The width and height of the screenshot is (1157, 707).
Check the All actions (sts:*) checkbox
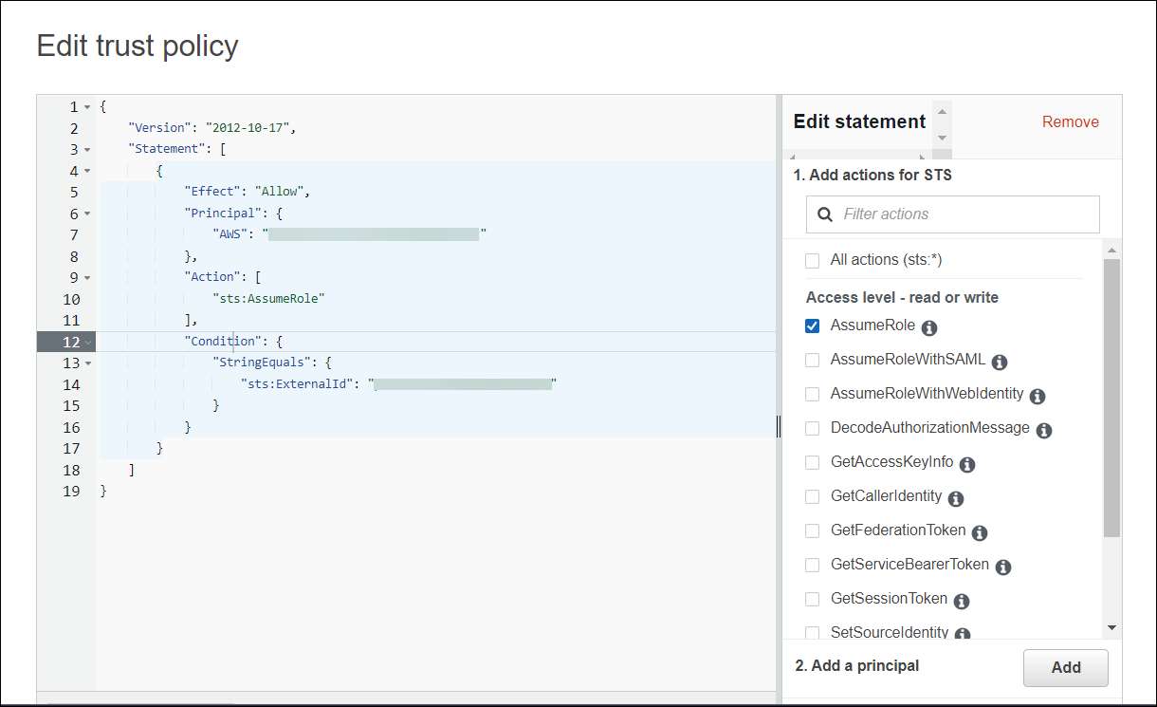[812, 261]
